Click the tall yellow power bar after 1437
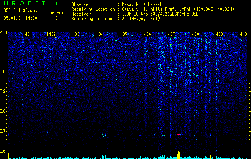The width and height of the screenshot is (251, 159). (179, 155)
